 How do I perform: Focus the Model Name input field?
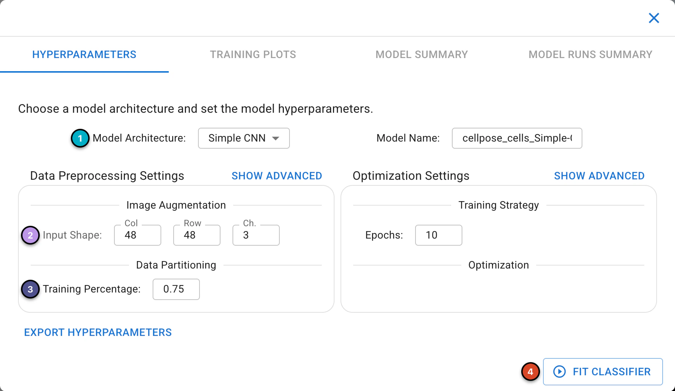(517, 138)
